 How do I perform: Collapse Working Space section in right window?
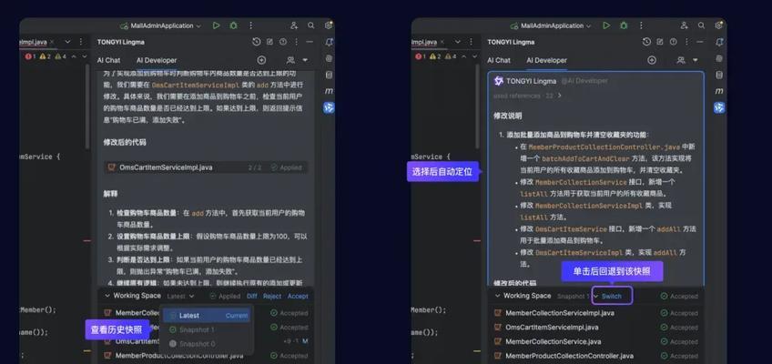(x=497, y=296)
